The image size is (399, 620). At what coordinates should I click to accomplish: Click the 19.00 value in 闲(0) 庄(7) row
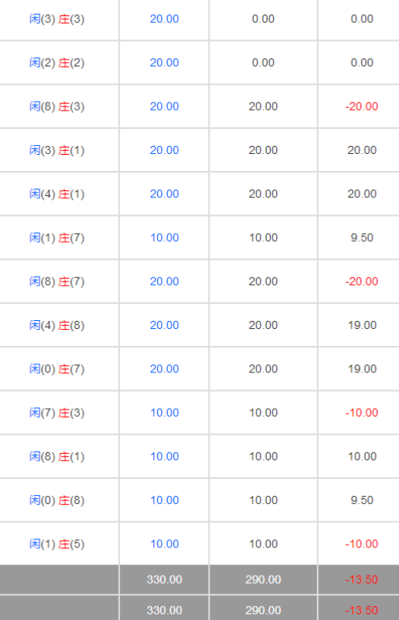[362, 369]
